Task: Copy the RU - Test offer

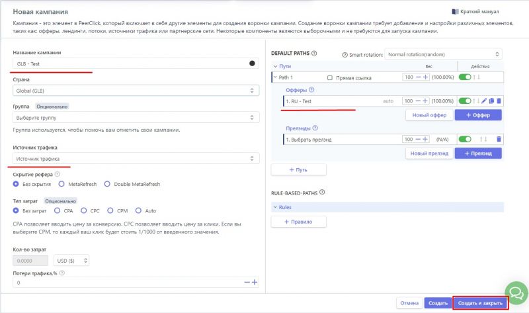Action: click(491, 101)
